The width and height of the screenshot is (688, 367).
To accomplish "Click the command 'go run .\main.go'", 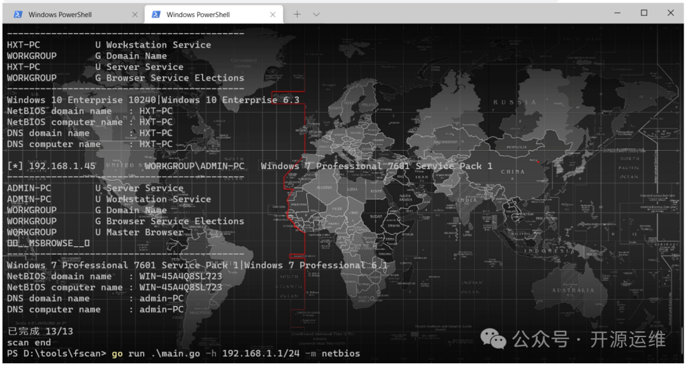I will point(156,354).
